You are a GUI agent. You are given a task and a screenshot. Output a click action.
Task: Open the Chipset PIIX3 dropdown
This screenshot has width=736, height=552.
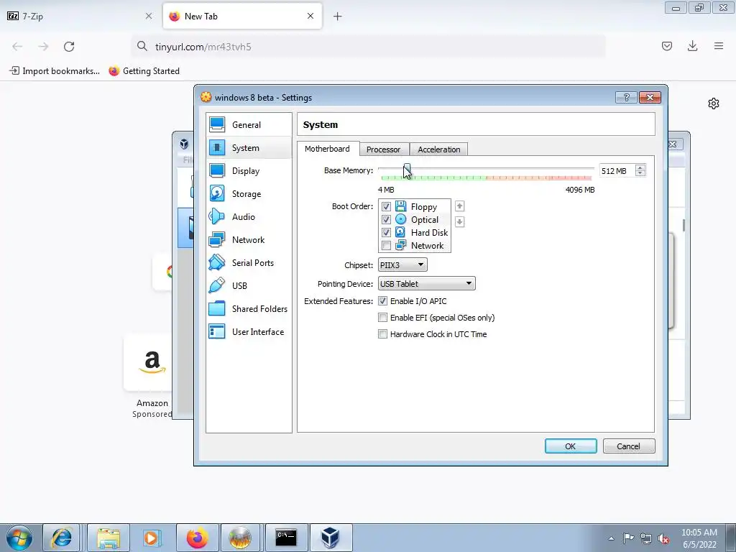[402, 264]
